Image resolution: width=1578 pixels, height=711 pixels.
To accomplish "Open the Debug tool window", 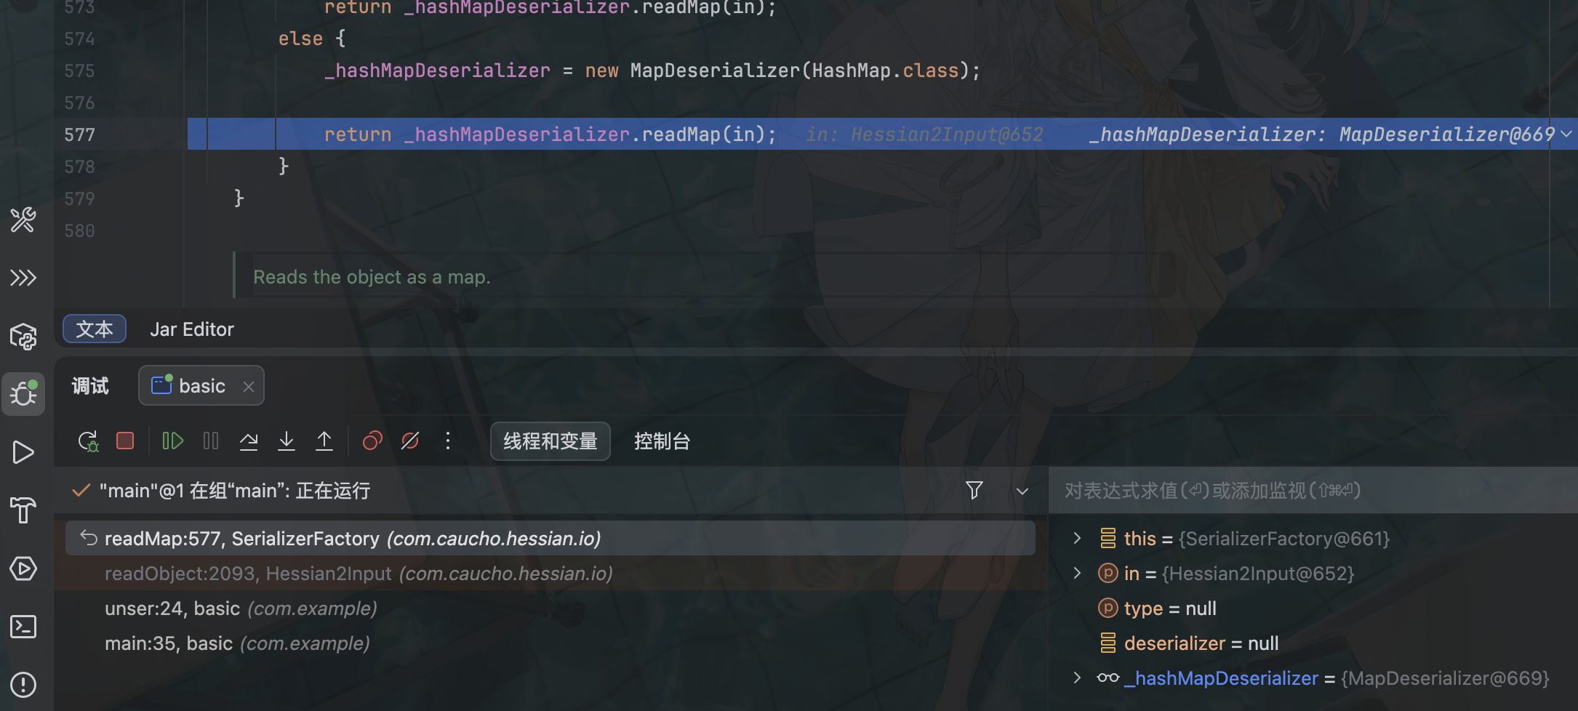I will coord(23,394).
